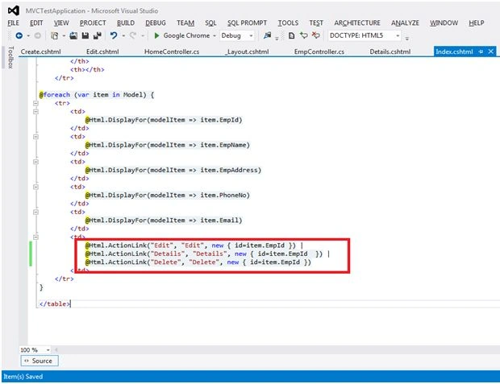The image size is (500, 384).
Task: Click the Google Chrome start label
Action: [x=186, y=35]
